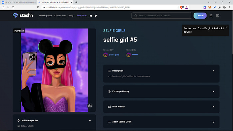This screenshot has height=131, width=233.
Task: Click the Brave rewards triangle icon
Action: (186, 7)
